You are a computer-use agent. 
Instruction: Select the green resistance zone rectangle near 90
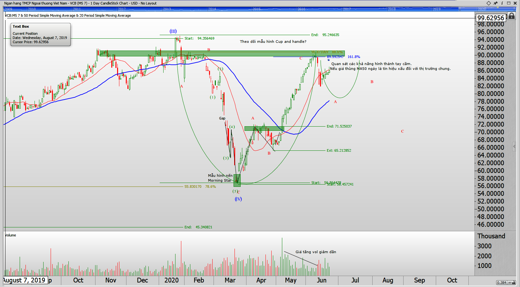coord(222,53)
